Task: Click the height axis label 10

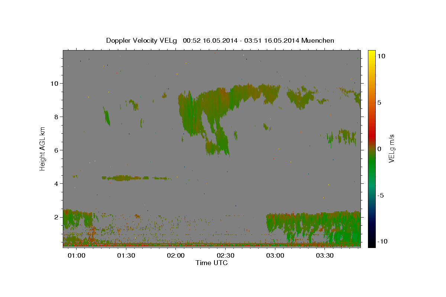Action: click(x=54, y=83)
